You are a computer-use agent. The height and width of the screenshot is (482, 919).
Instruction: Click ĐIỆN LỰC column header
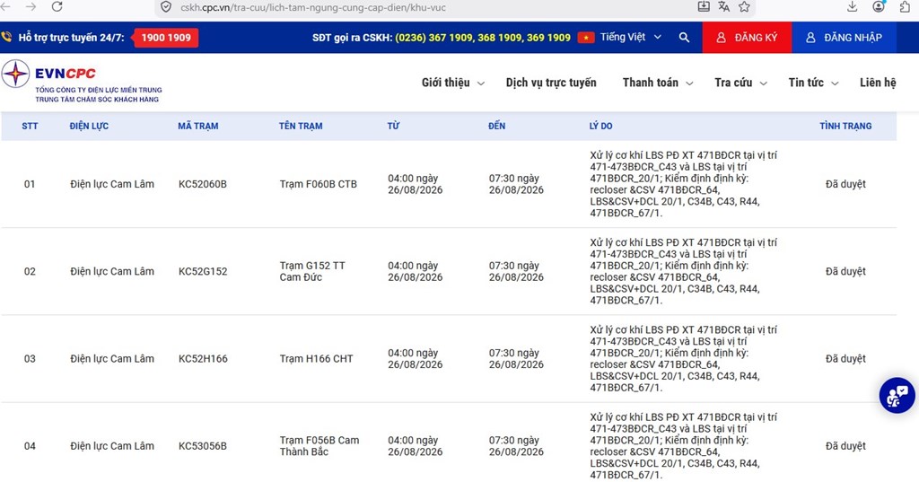coord(89,126)
